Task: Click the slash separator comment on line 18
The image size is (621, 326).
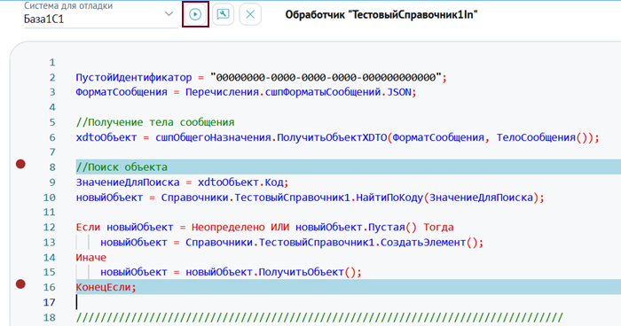Action: click(x=319, y=317)
